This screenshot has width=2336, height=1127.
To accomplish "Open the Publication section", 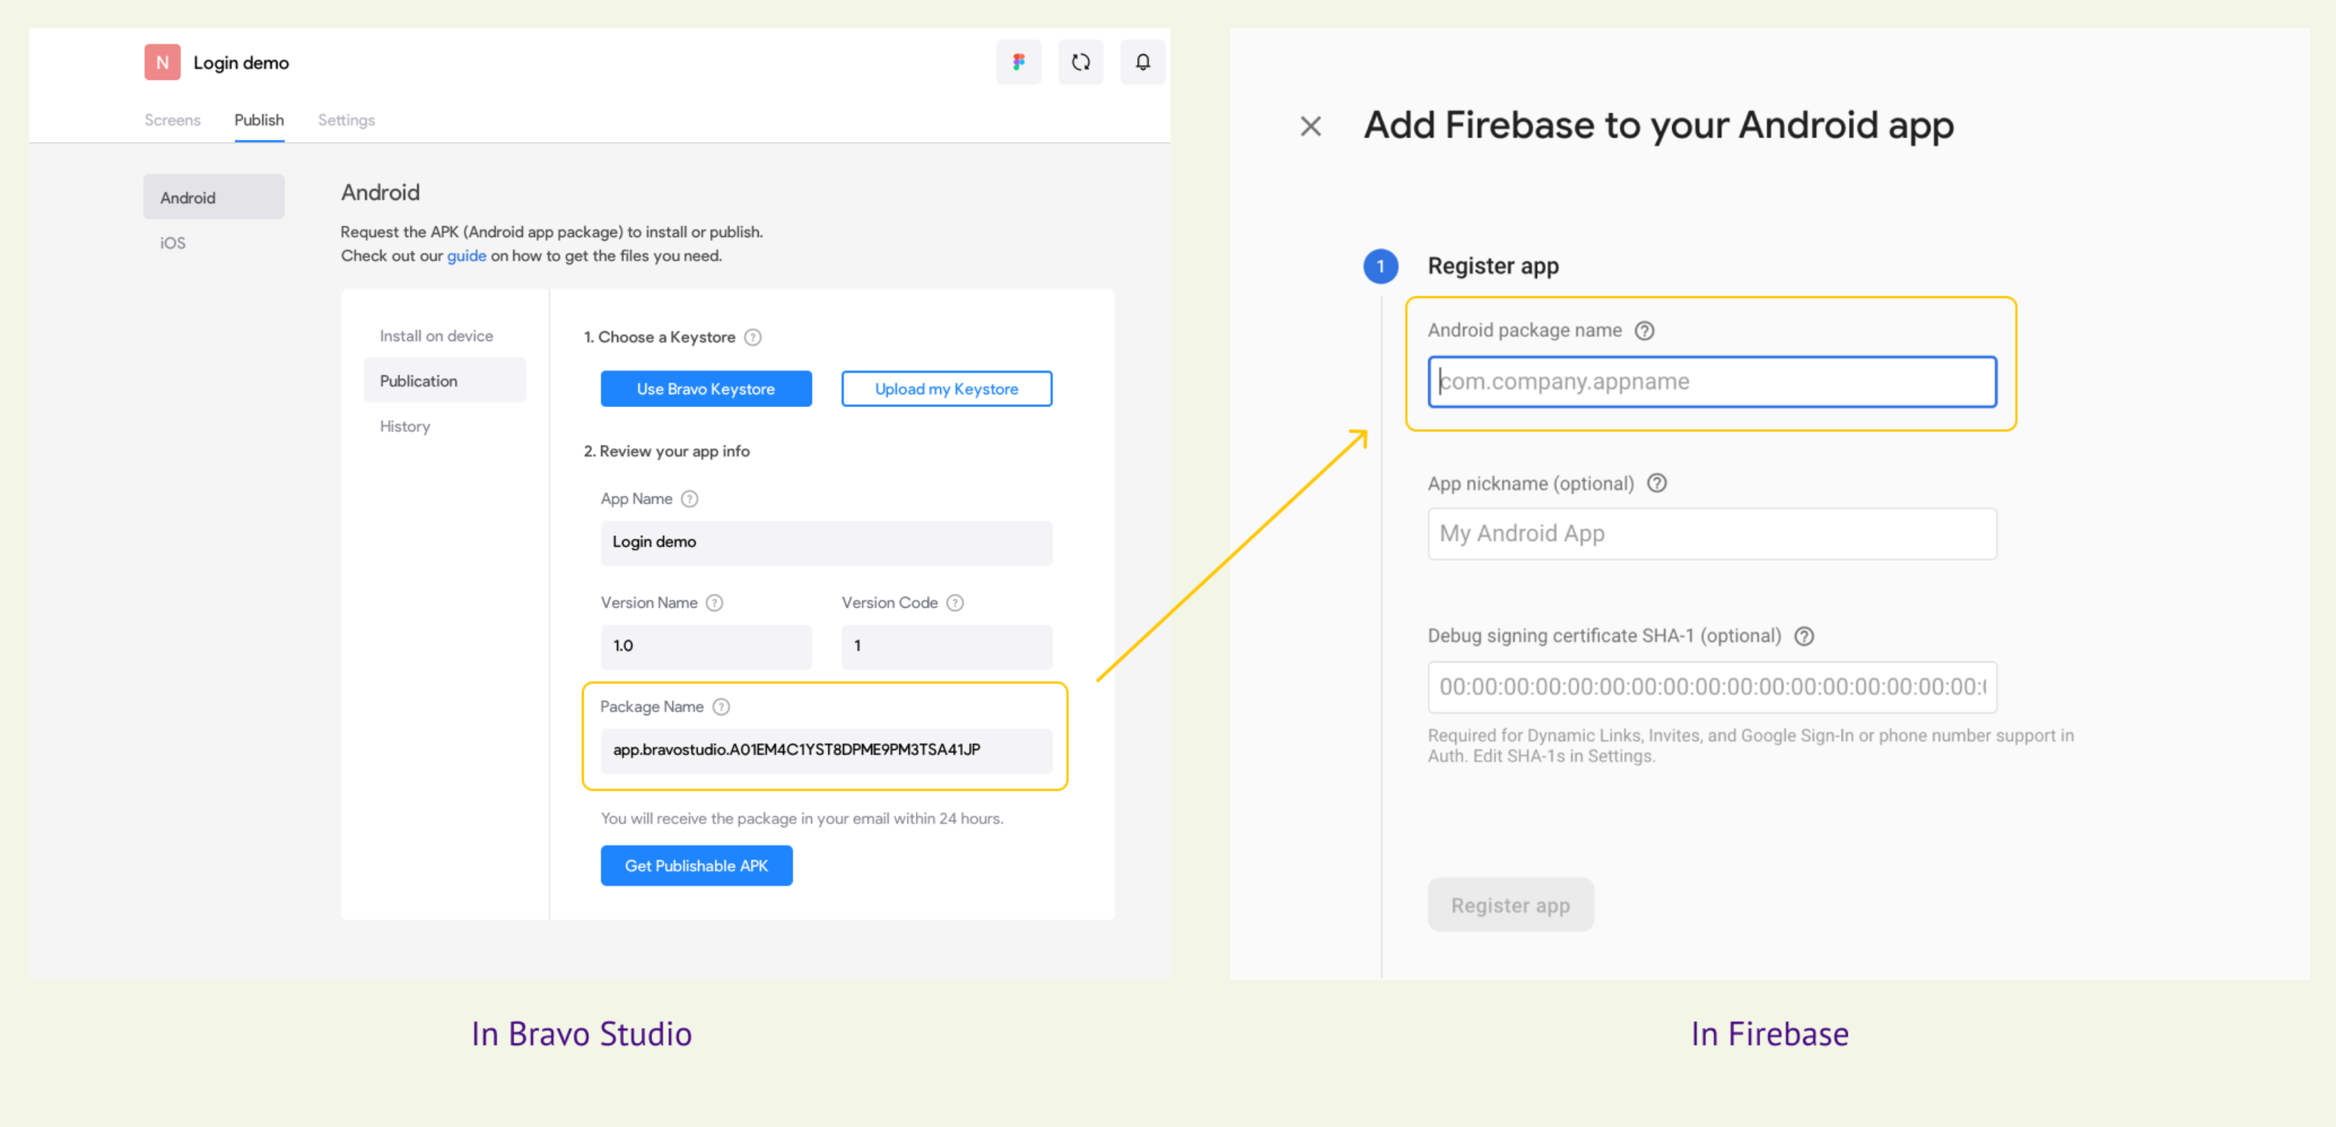I will point(446,380).
